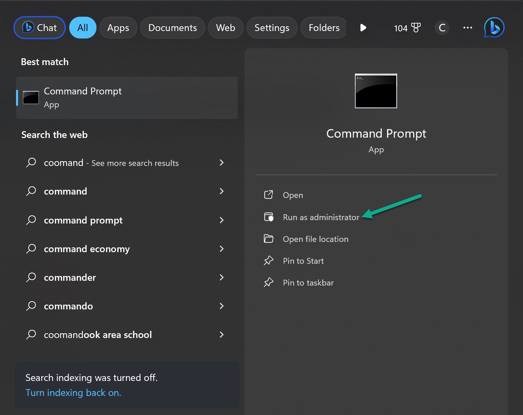Viewport: 523px width, 415px height.
Task: Pin Command Prompt to taskbar
Action: coord(376,282)
